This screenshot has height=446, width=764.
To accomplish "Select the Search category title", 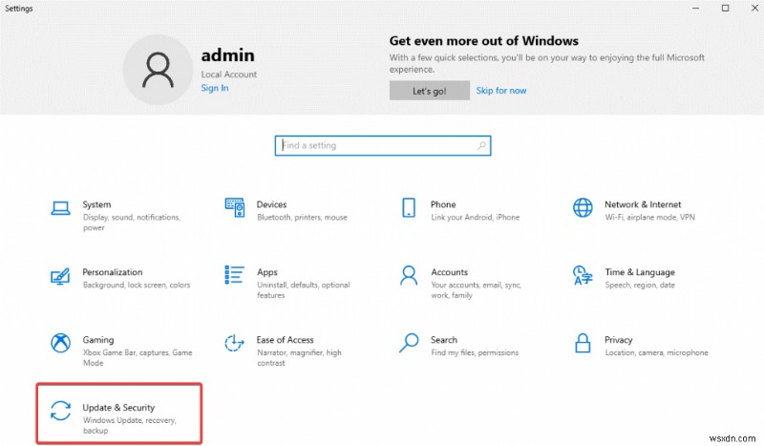I will [444, 340].
